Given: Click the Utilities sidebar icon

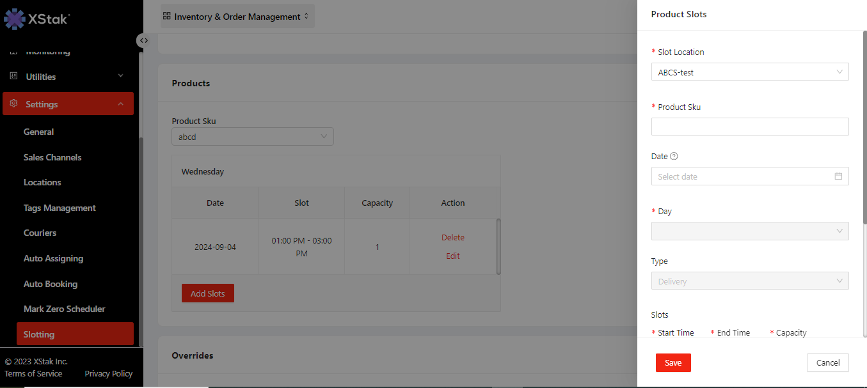Looking at the screenshot, I should (13, 76).
